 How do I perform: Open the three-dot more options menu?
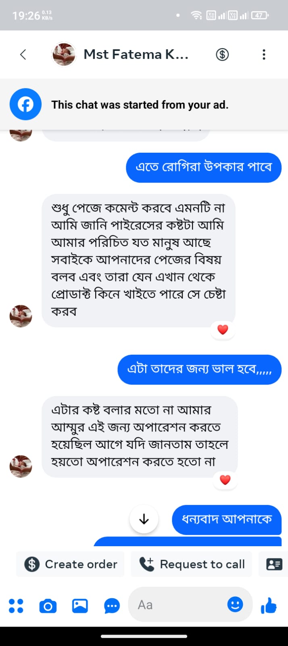coord(264,55)
